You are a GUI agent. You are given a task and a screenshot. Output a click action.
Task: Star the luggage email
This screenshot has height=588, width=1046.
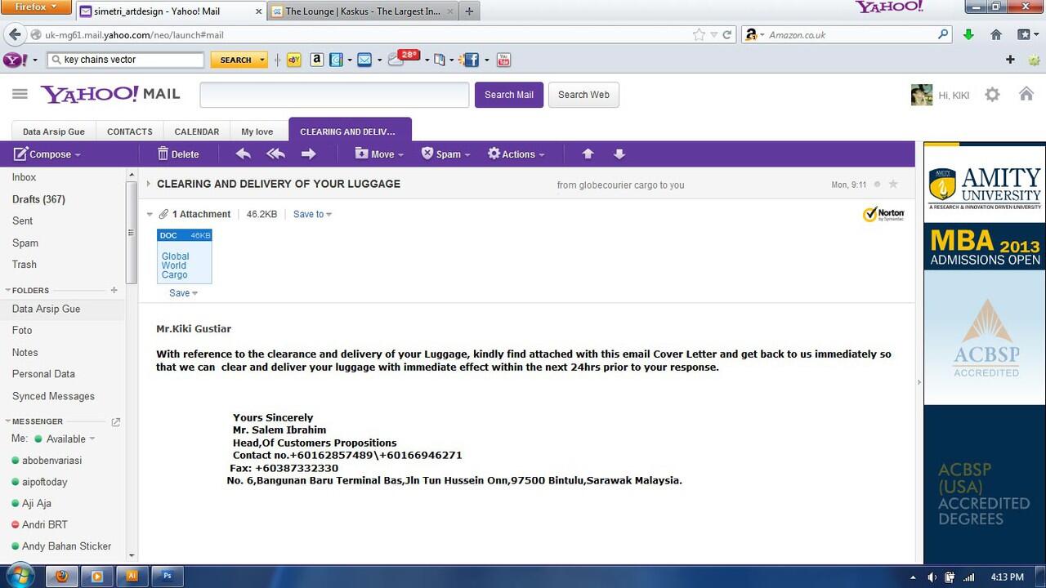pos(893,185)
